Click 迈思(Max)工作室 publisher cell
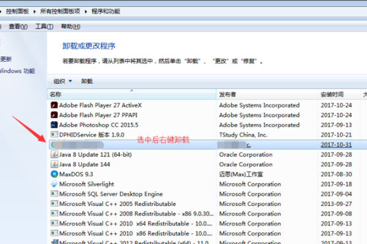Viewport: 367px width, 244px height. [x=241, y=174]
